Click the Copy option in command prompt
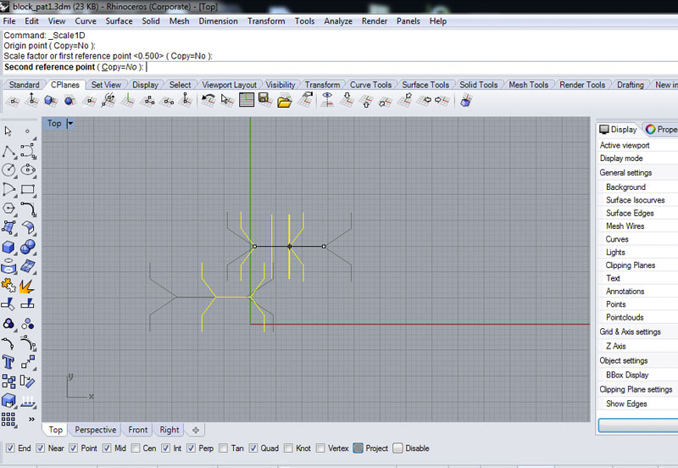678x468 pixels. tap(119, 67)
